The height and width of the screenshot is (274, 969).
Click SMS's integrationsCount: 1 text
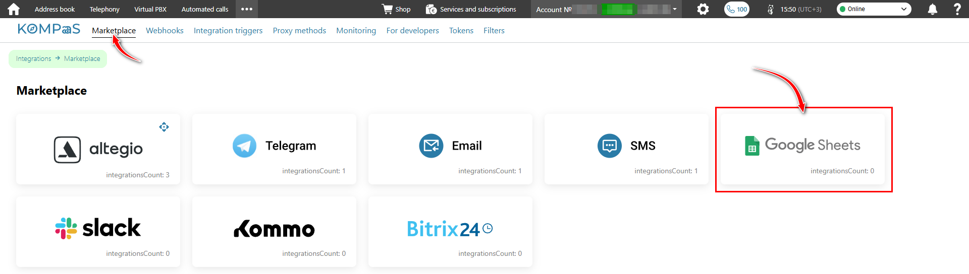[666, 171]
